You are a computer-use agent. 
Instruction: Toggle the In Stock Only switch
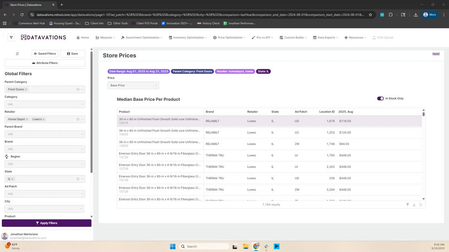point(380,98)
